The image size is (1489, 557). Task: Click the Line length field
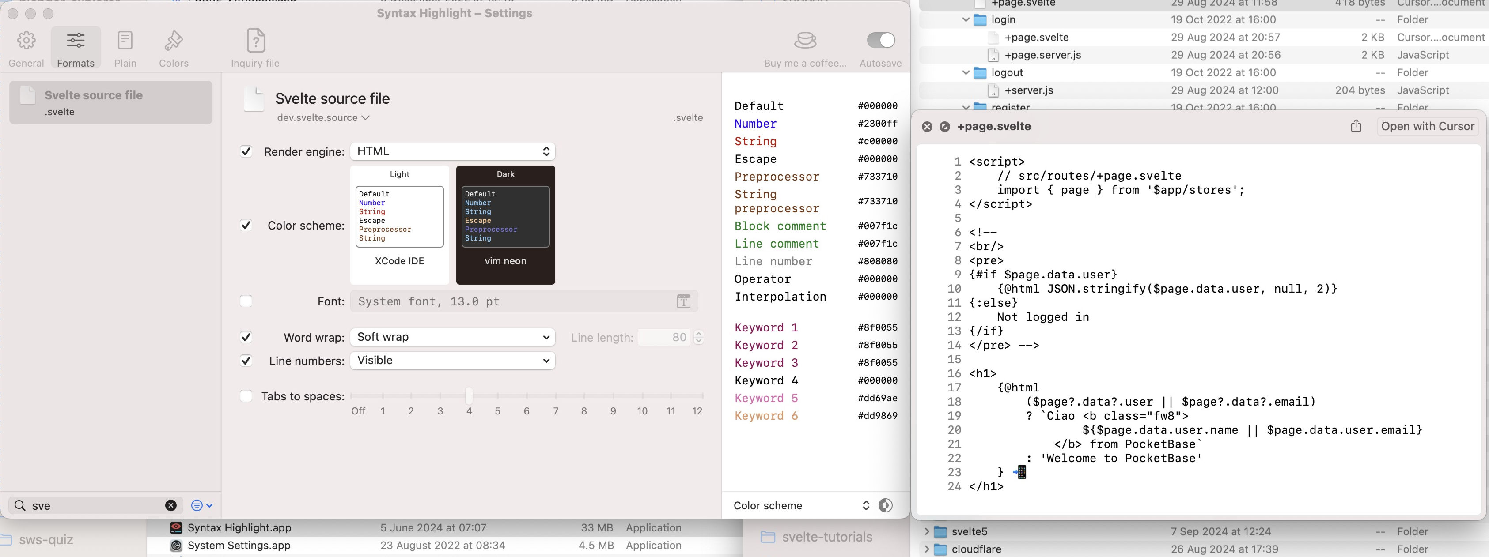pyautogui.click(x=663, y=338)
